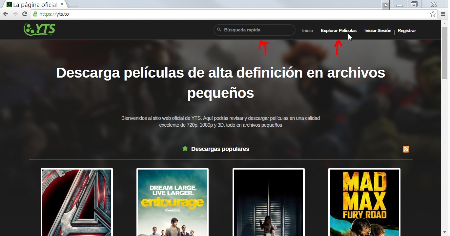The width and height of the screenshot is (450, 236).
Task: Click the magnifier icon in quick search
Action: tap(219, 30)
